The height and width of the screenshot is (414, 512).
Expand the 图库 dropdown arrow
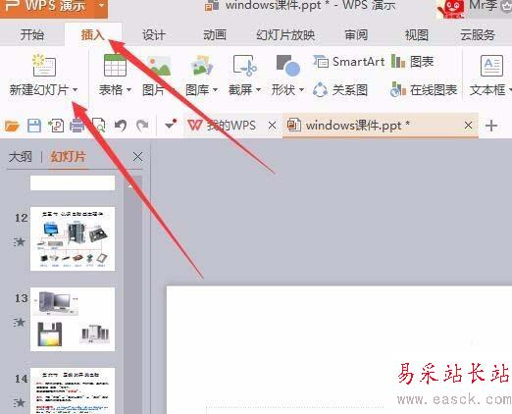tap(215, 89)
